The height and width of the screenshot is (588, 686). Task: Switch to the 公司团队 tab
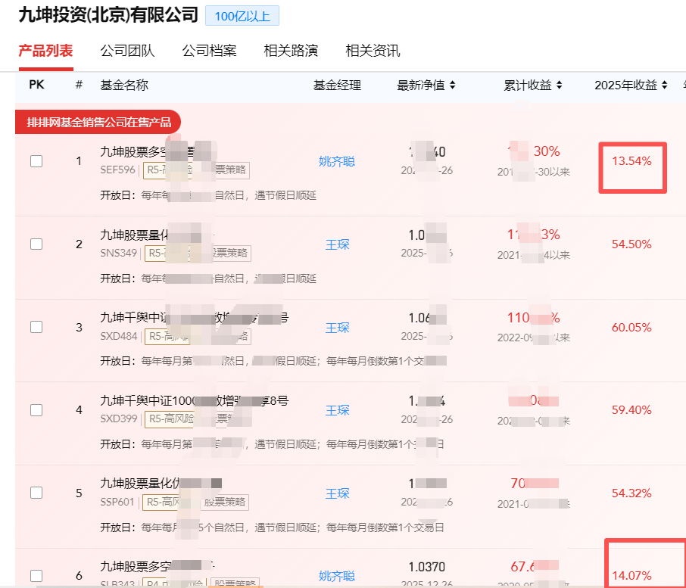[x=127, y=51]
